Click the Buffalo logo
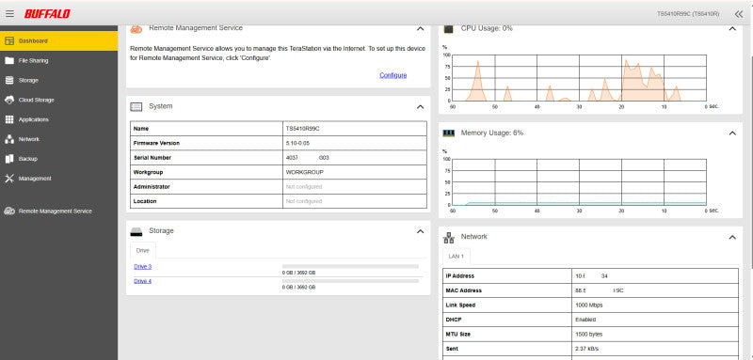This screenshot has width=753, height=360. [47, 14]
